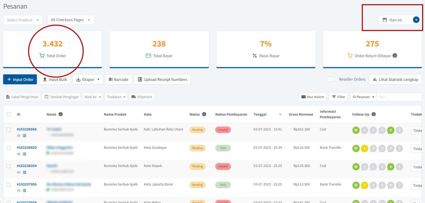Open order link #153239566
425x203 pixels.
pyautogui.click(x=27, y=129)
